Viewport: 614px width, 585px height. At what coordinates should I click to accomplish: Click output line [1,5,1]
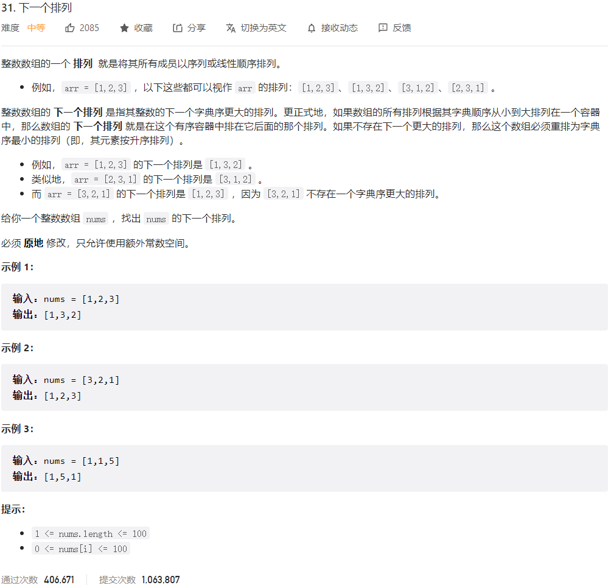click(47, 477)
